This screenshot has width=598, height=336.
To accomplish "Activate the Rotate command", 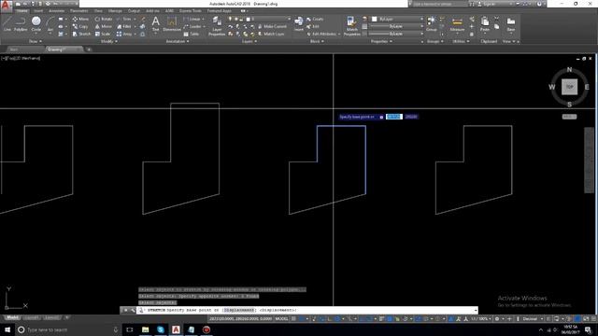I will point(104,19).
